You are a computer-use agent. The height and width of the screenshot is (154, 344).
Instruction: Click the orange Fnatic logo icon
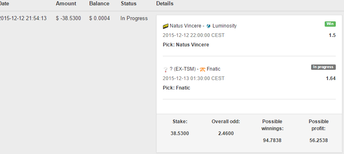coord(203,69)
